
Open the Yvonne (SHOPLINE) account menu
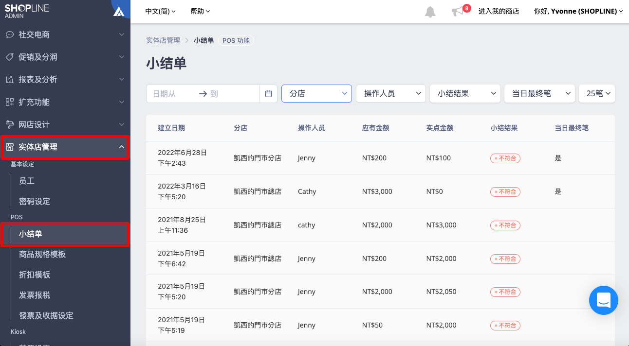pos(578,11)
